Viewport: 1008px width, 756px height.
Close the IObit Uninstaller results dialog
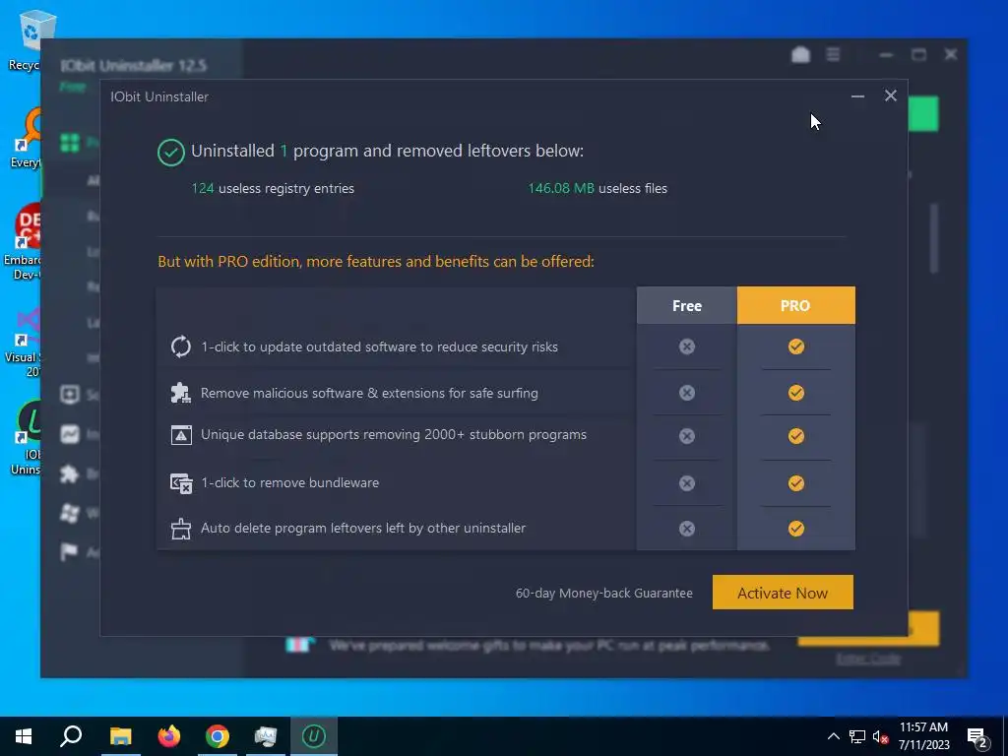pos(890,95)
